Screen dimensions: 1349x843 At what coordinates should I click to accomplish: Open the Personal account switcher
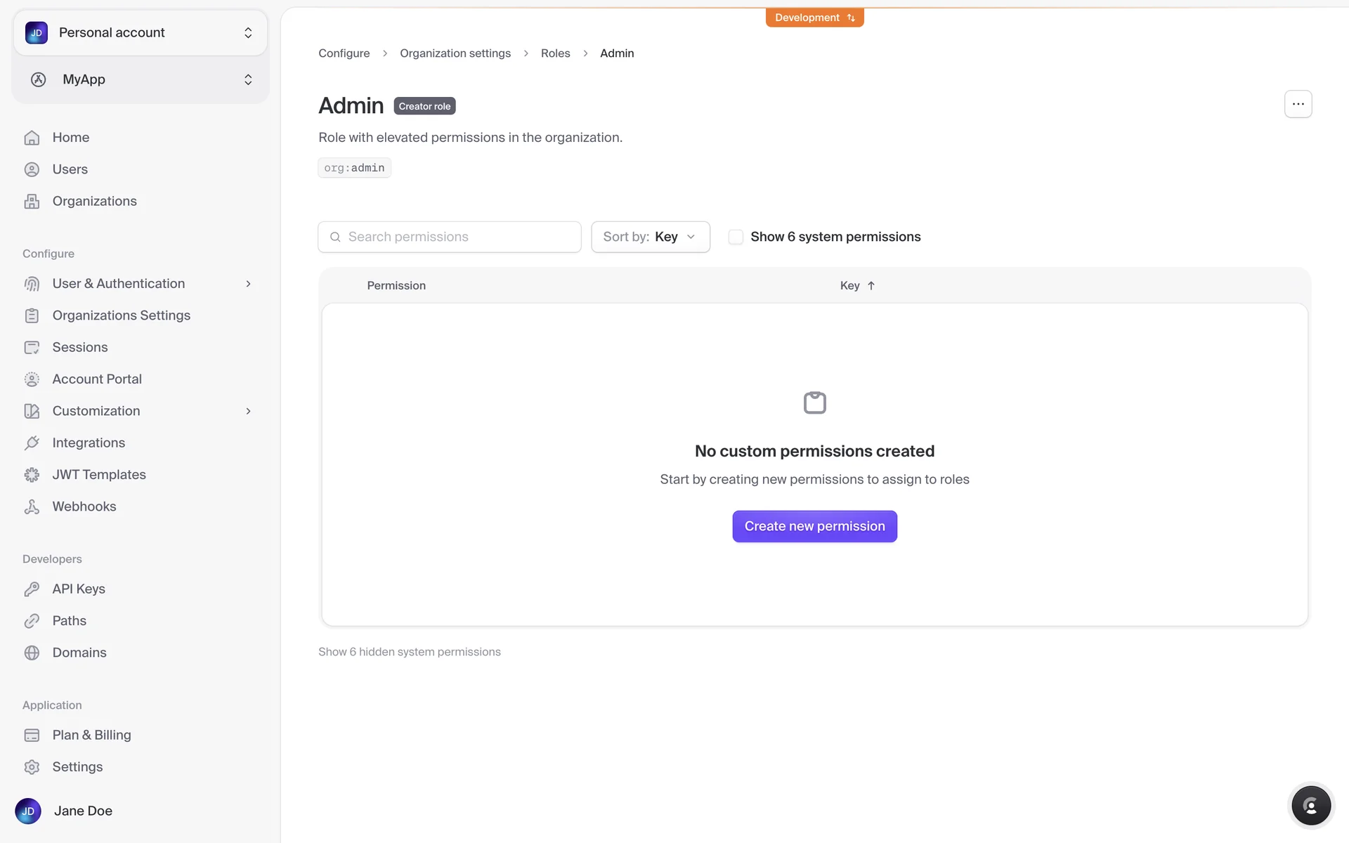coord(141,33)
